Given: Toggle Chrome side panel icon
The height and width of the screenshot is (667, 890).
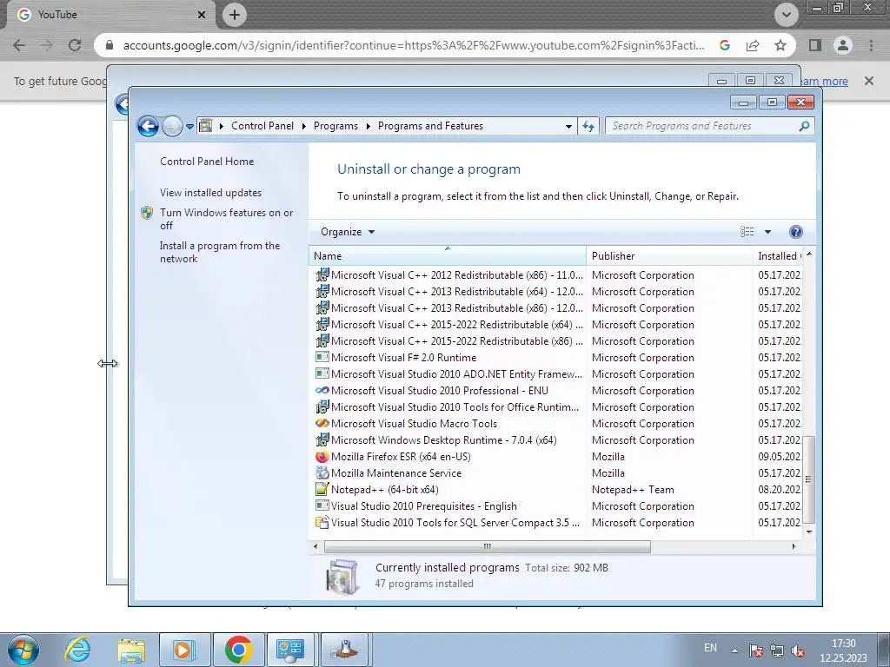Looking at the screenshot, I should pos(815,45).
